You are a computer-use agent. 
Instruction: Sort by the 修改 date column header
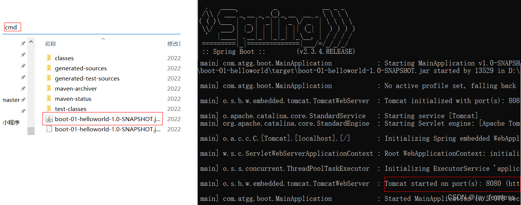[x=174, y=44]
